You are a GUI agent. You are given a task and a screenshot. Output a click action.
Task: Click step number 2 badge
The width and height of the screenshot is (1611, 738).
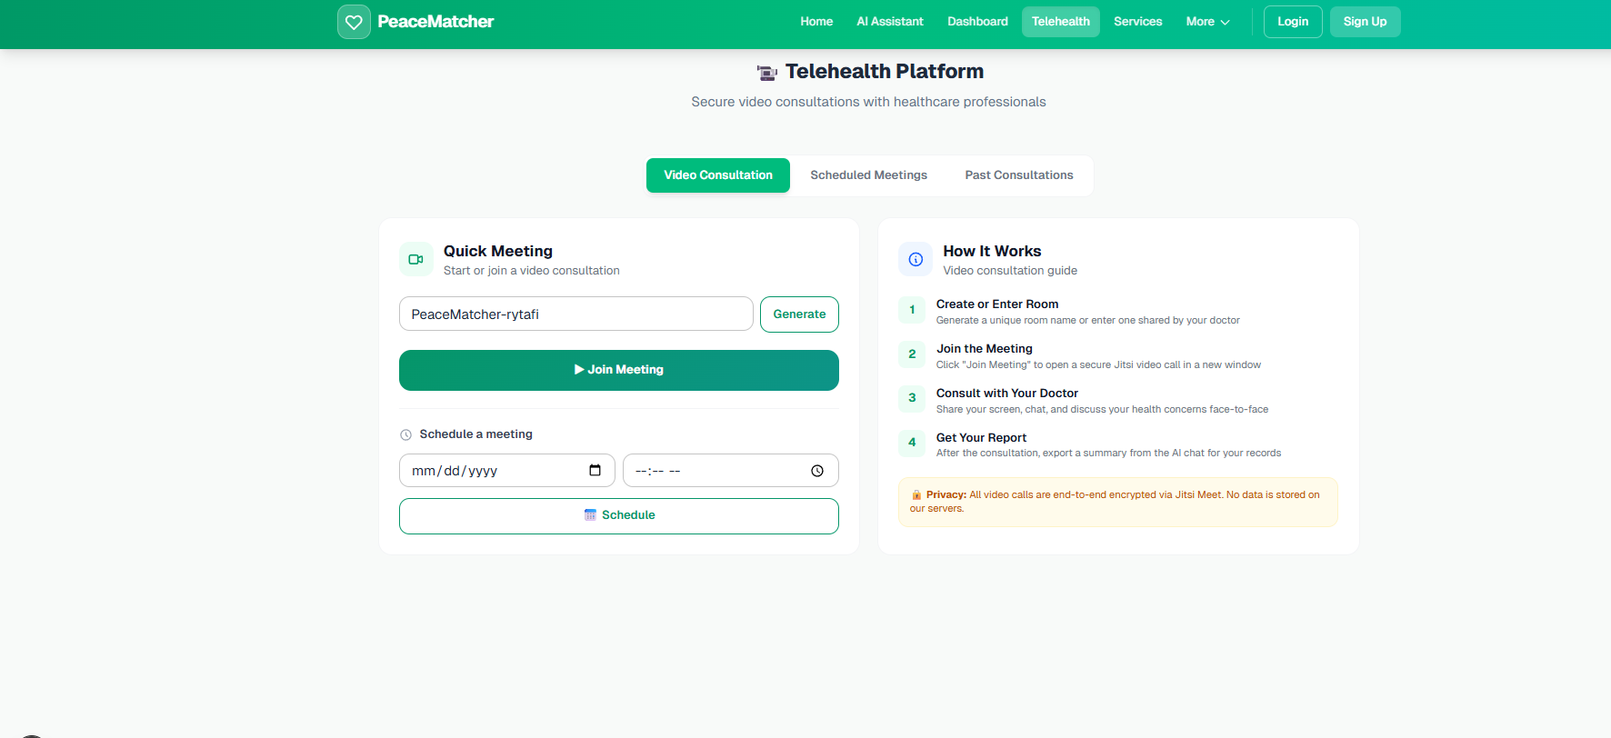[912, 354]
